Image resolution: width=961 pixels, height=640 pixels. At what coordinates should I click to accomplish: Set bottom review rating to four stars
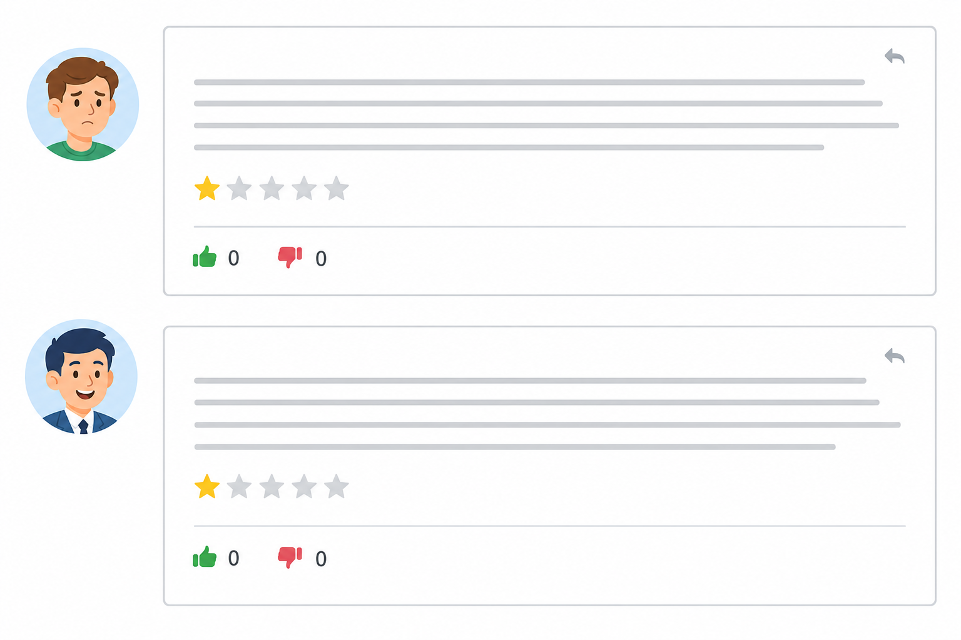pos(304,486)
